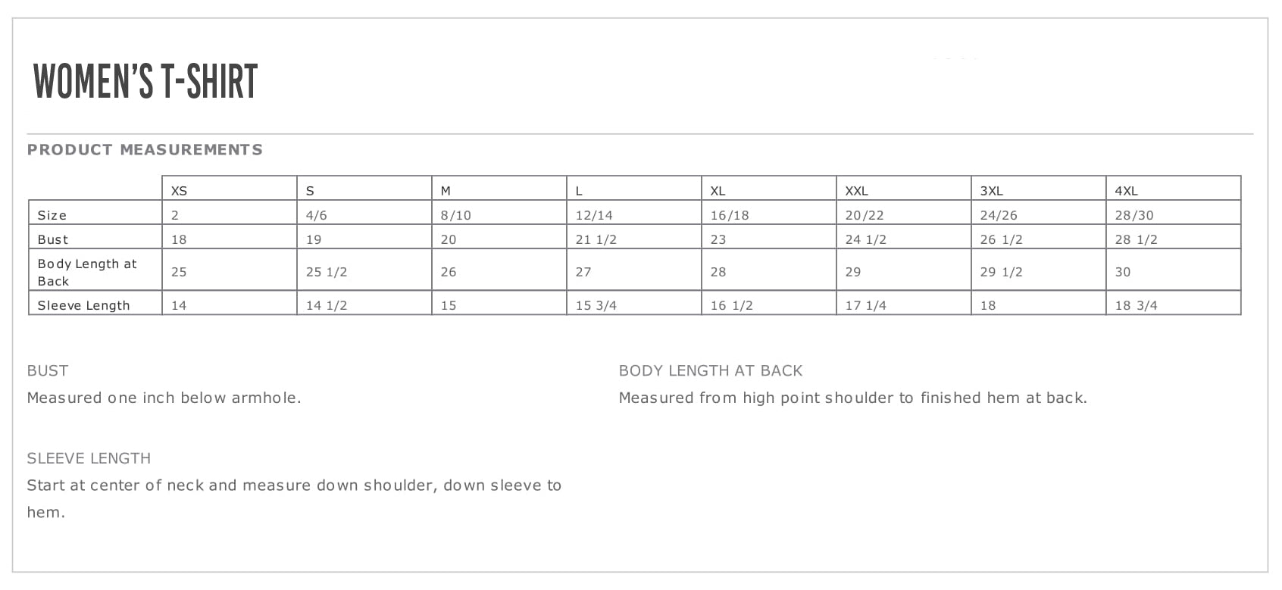Click the Bust row label in table
Screen dimensions: 1282x590
click(53, 239)
